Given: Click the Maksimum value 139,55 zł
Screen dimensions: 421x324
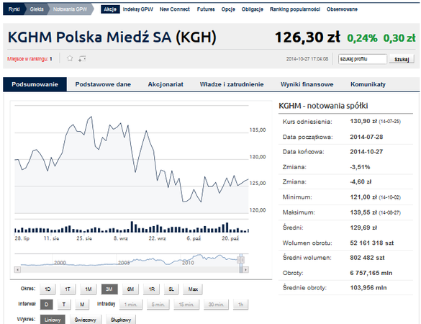Looking at the screenshot, I should point(363,212).
